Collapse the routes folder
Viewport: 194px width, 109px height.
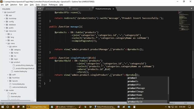[5, 90]
